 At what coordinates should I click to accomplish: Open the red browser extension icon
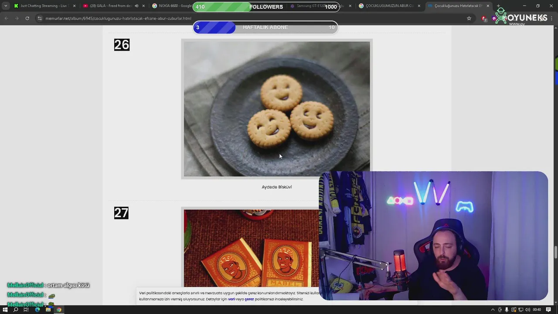point(483,18)
